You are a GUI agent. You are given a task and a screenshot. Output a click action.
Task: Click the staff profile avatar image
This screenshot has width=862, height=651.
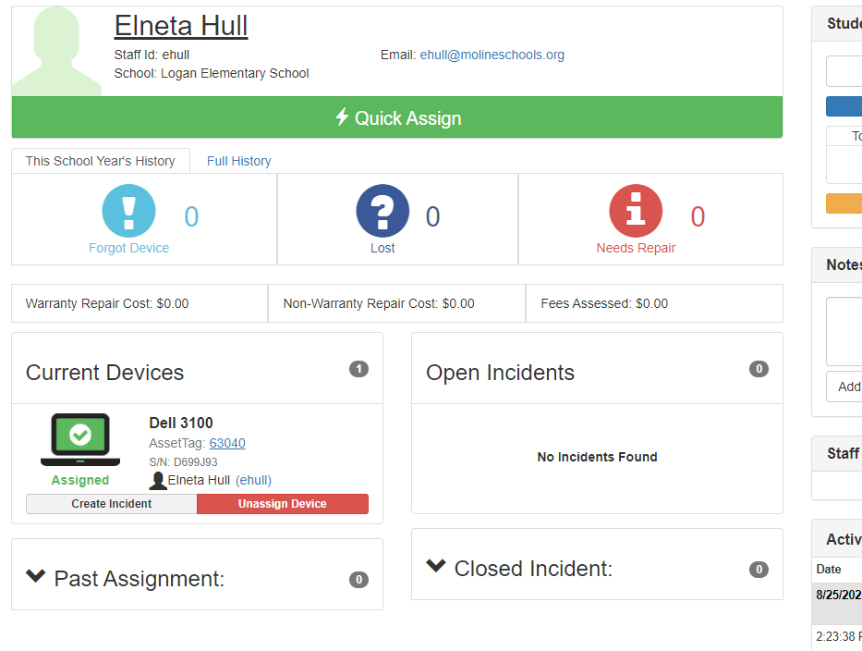click(x=57, y=52)
